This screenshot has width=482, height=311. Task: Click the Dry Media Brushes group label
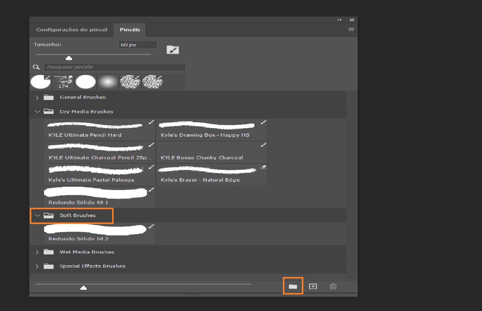click(x=86, y=112)
